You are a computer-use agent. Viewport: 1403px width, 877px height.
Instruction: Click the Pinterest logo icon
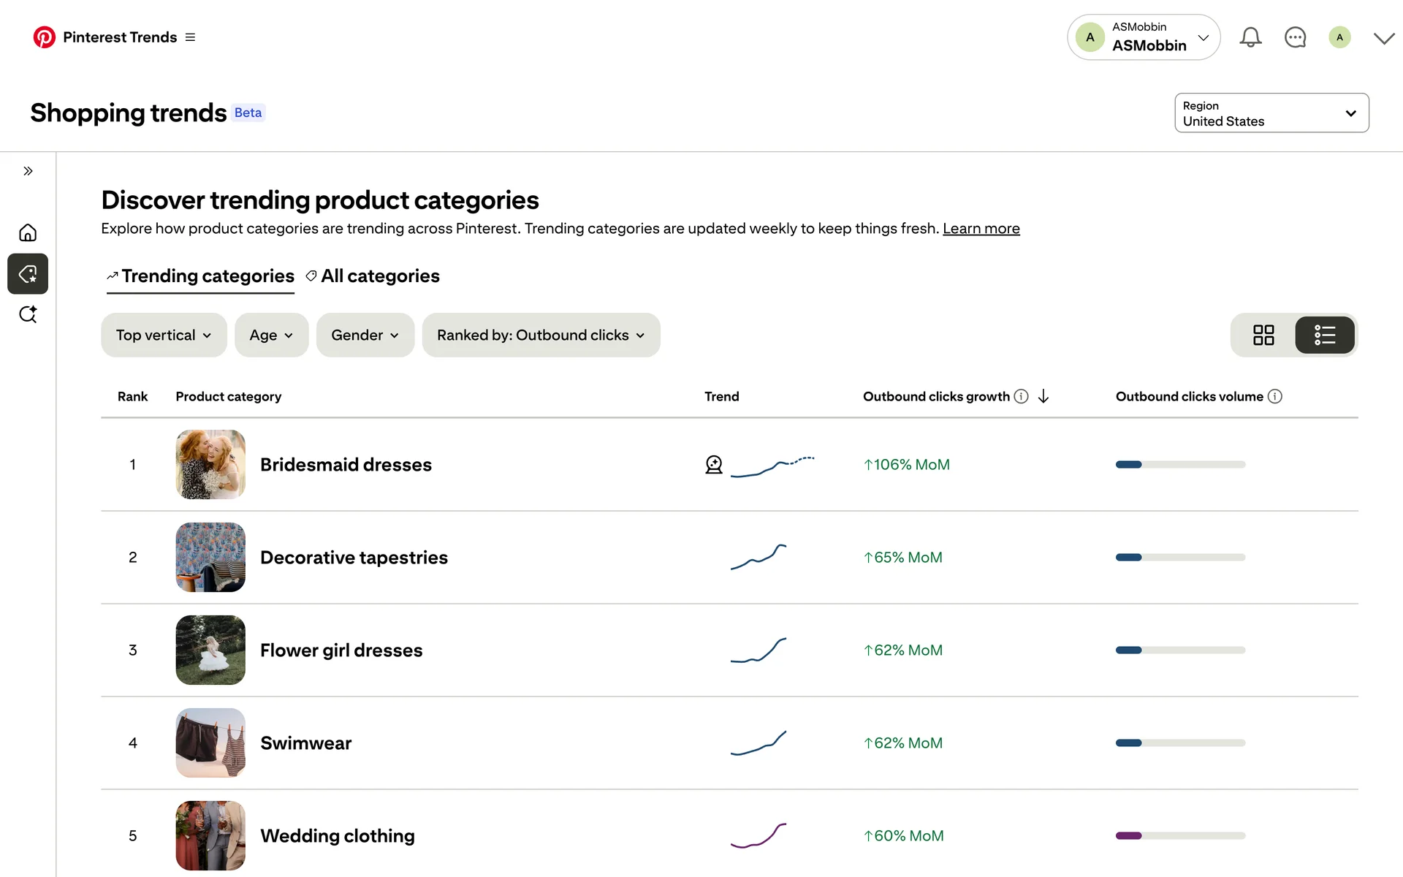pyautogui.click(x=45, y=37)
